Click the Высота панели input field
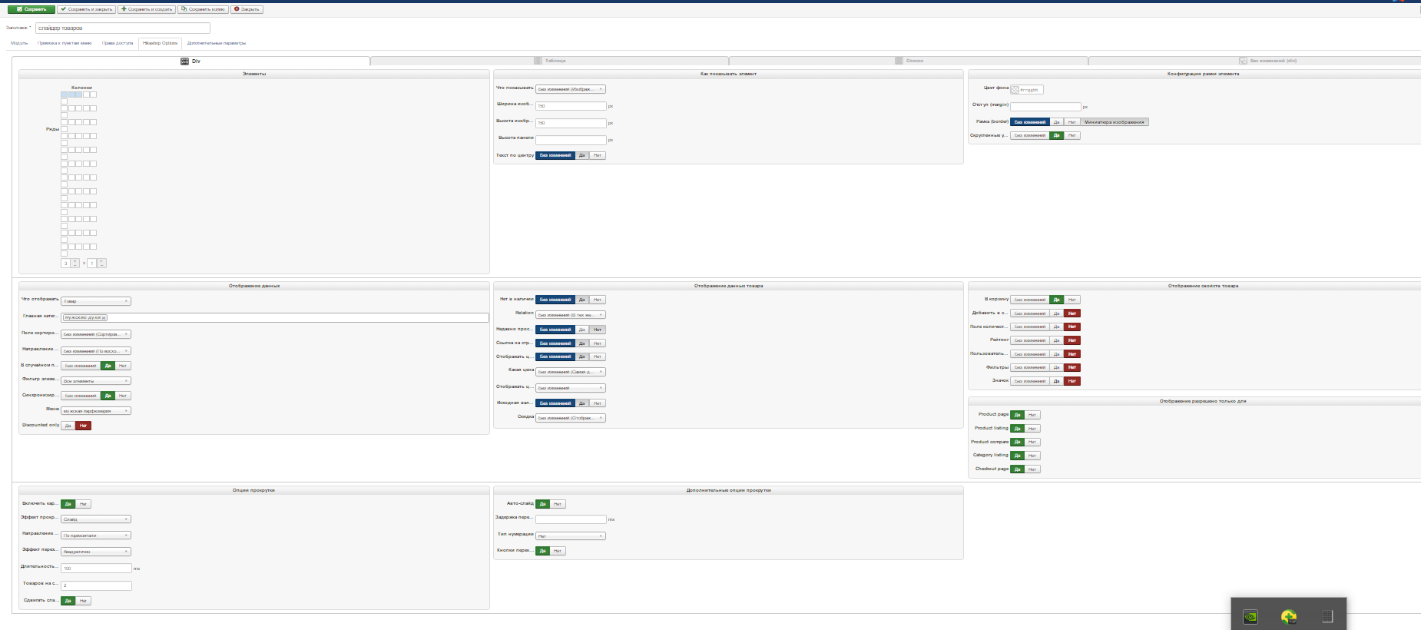1421x630 pixels. tap(571, 140)
